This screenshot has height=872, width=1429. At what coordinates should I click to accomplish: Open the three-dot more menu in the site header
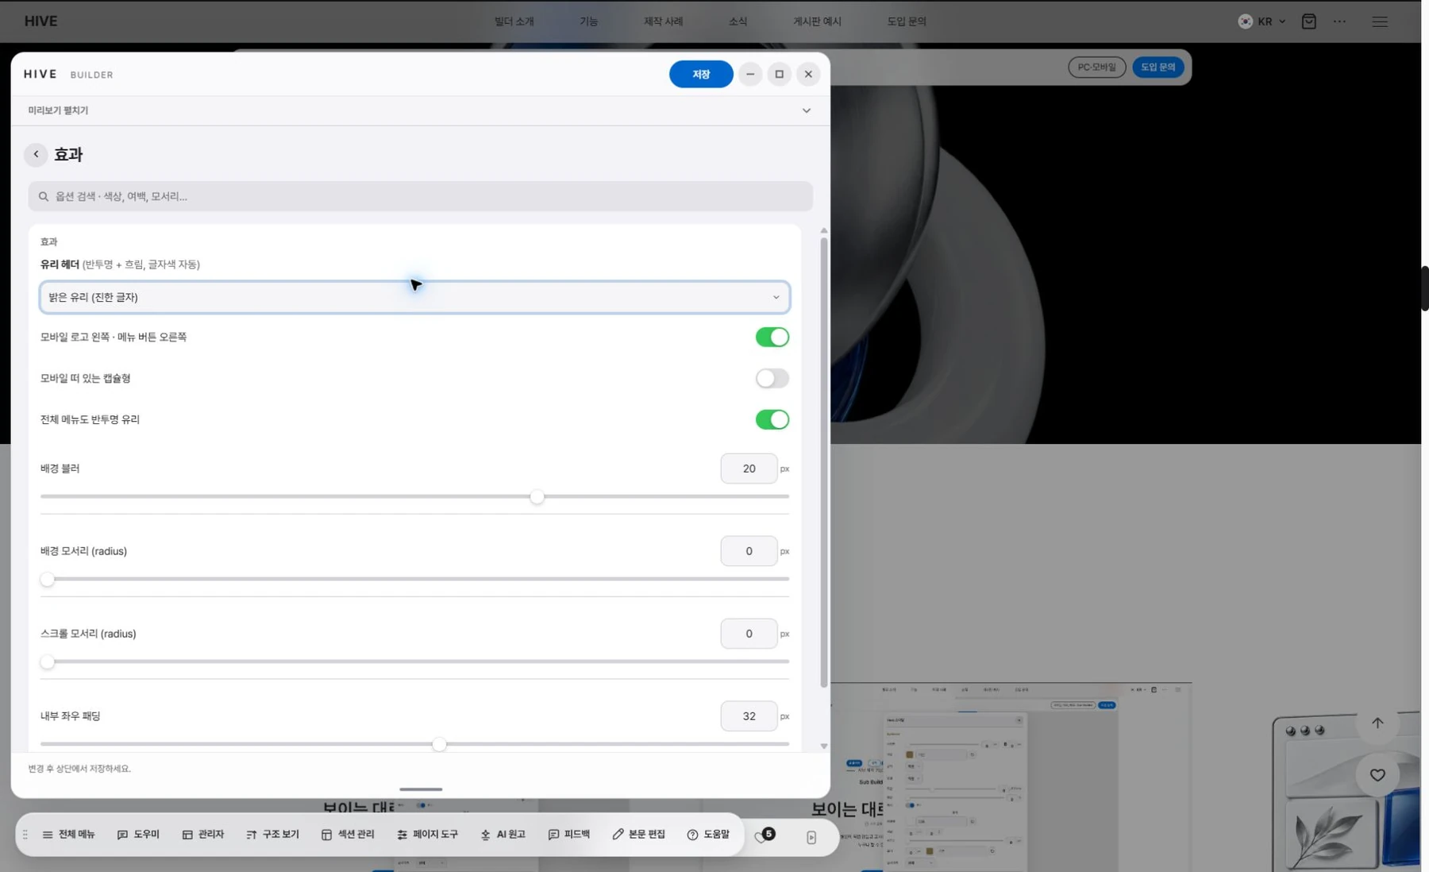tap(1340, 21)
